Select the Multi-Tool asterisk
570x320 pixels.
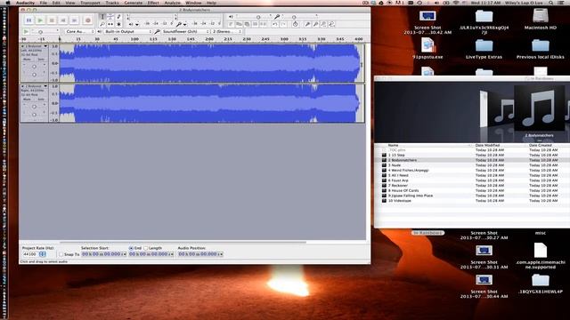point(118,24)
